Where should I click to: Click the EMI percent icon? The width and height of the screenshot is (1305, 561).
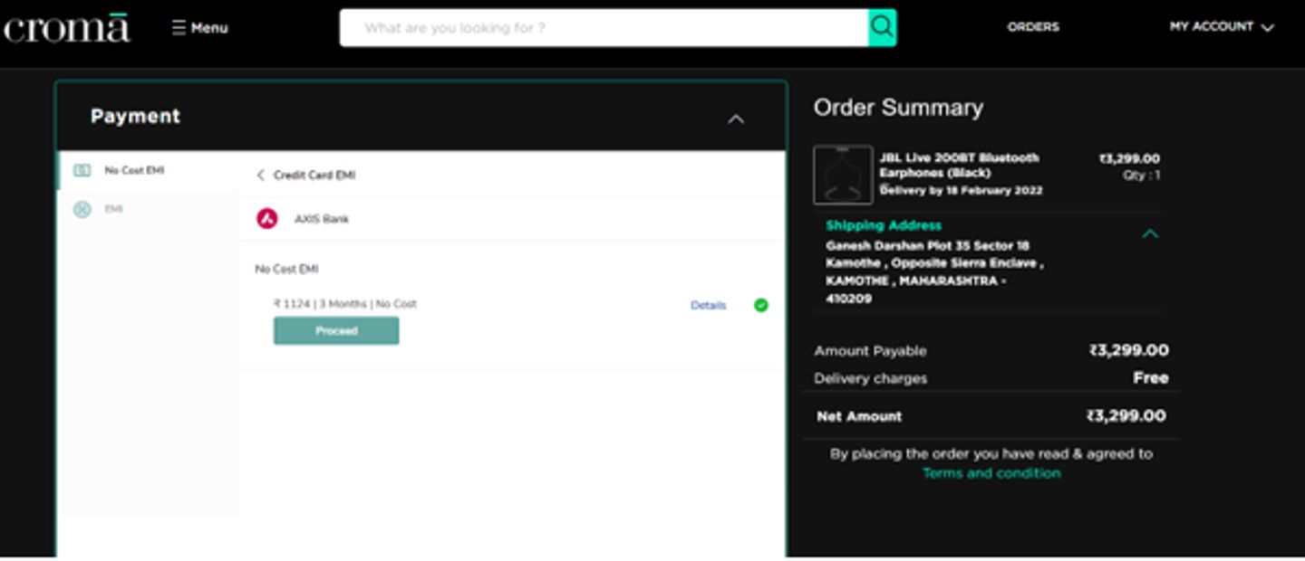click(x=82, y=210)
